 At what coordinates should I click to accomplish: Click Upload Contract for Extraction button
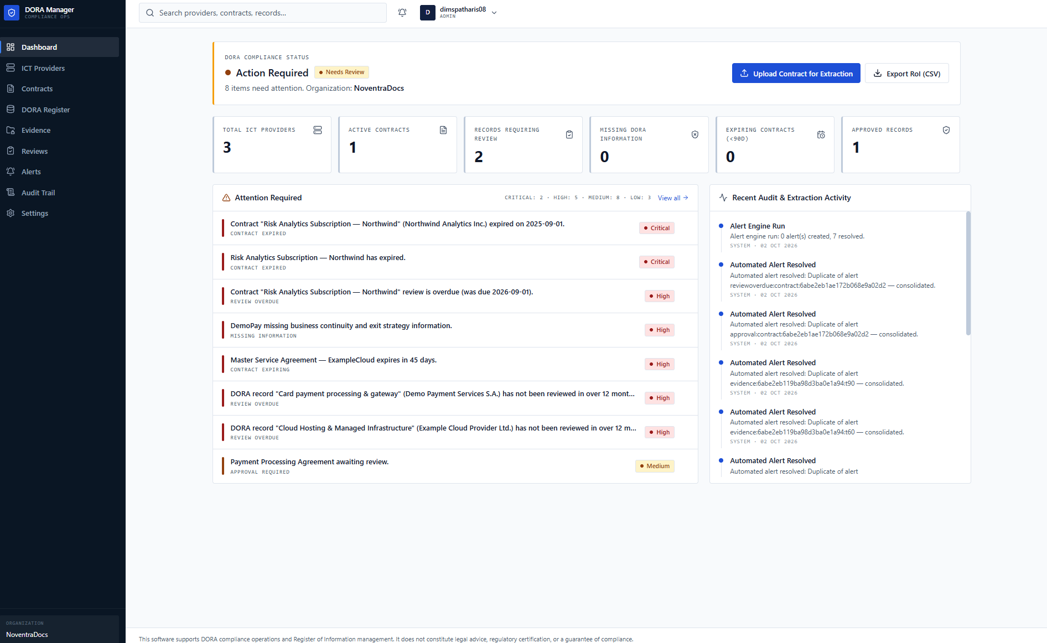point(796,73)
